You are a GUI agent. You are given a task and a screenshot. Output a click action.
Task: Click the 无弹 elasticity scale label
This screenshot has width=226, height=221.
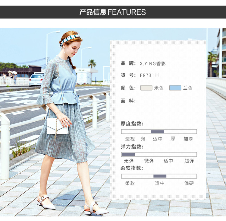point(129,161)
